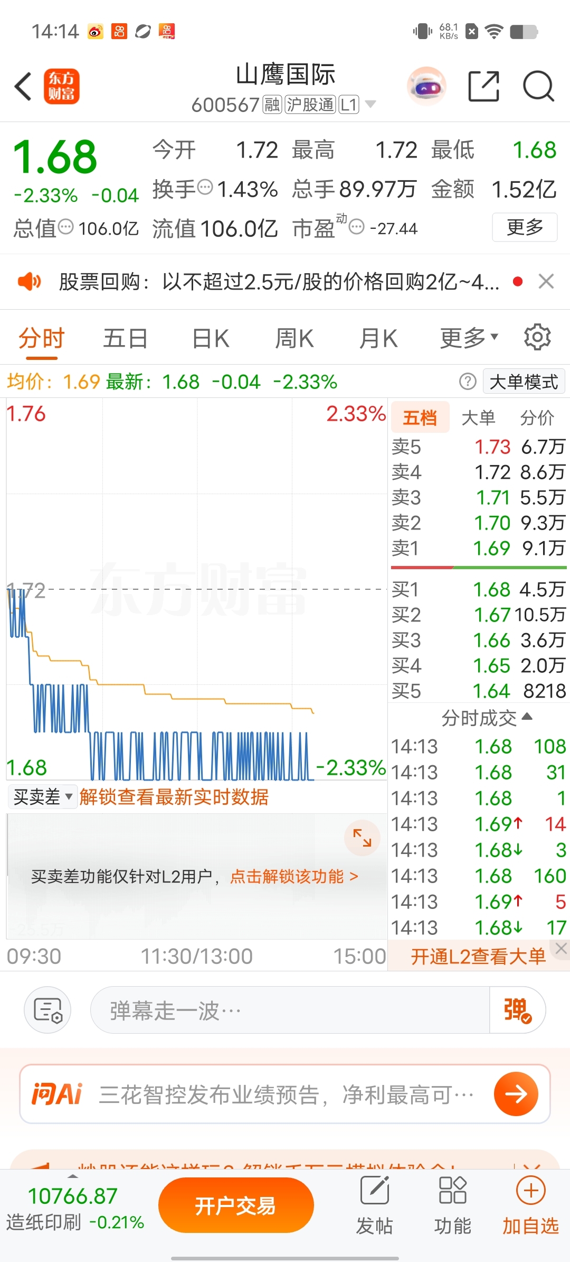Tap the help question mark icon

pos(468,382)
